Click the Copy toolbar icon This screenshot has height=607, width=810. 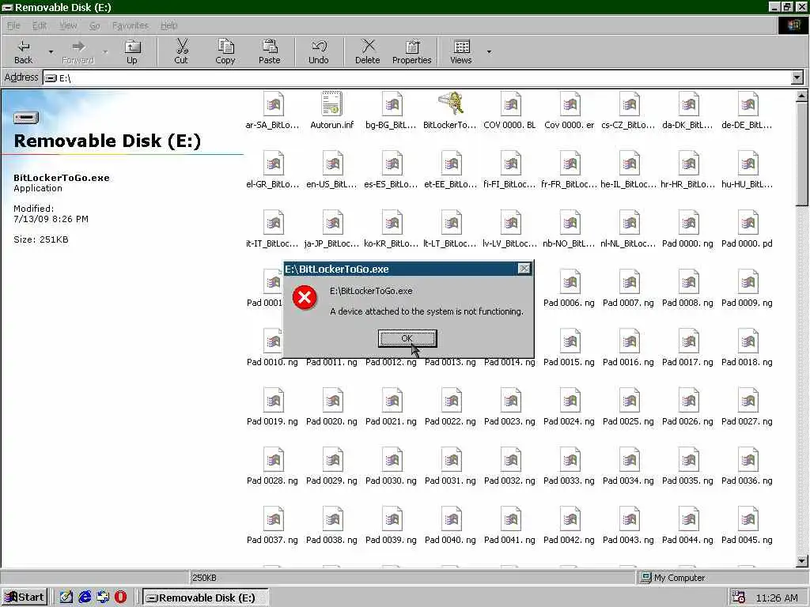[225, 52]
